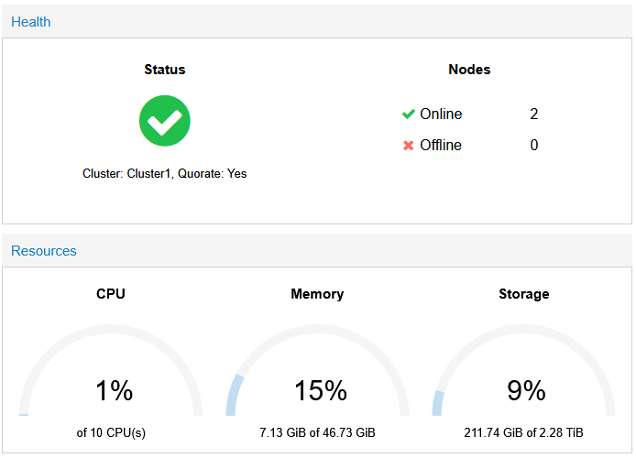Image resolution: width=636 pixels, height=458 pixels.
Task: Click the 1% CPU value
Action: coord(114,391)
